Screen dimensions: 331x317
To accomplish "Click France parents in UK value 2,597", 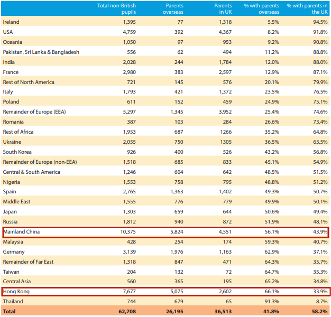I will 225,72.
